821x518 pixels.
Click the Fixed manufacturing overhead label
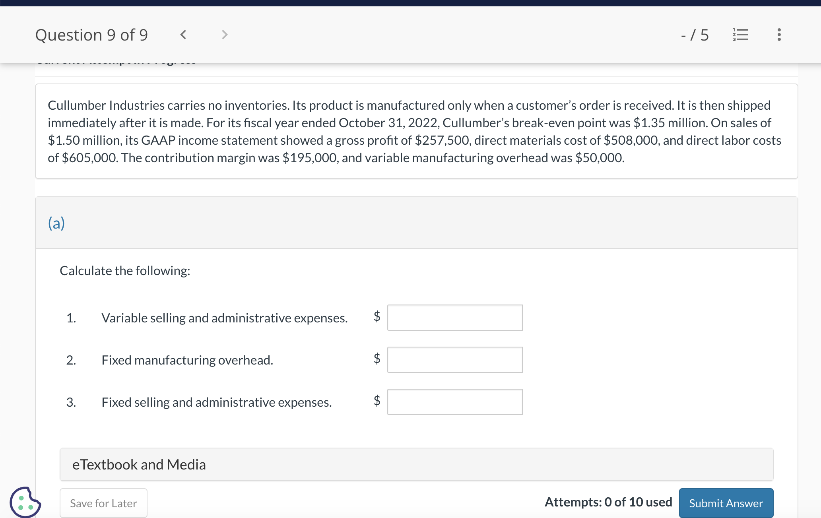pyautogui.click(x=187, y=360)
